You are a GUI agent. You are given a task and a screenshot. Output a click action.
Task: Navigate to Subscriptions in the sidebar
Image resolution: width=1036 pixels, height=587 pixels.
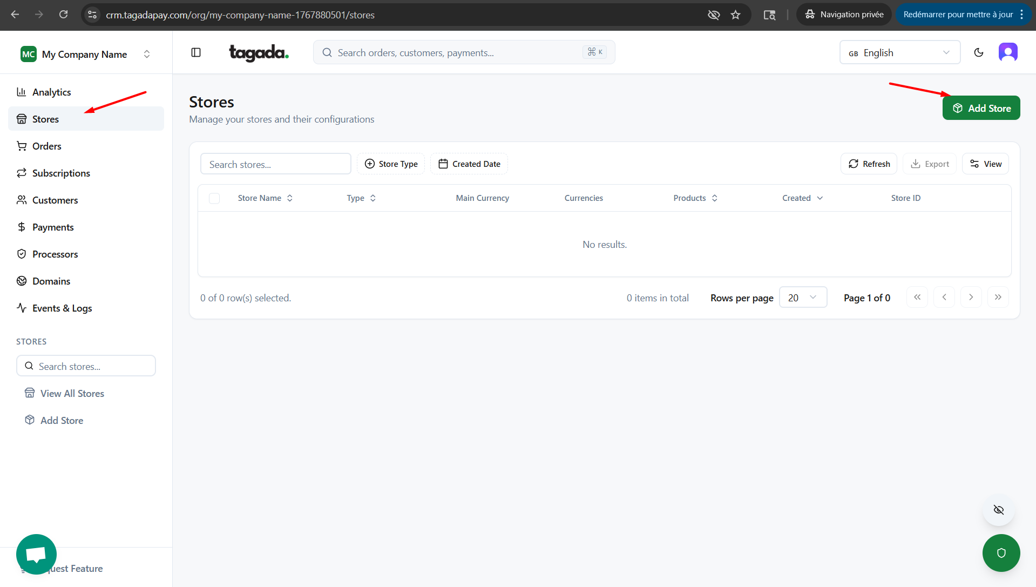click(x=61, y=173)
